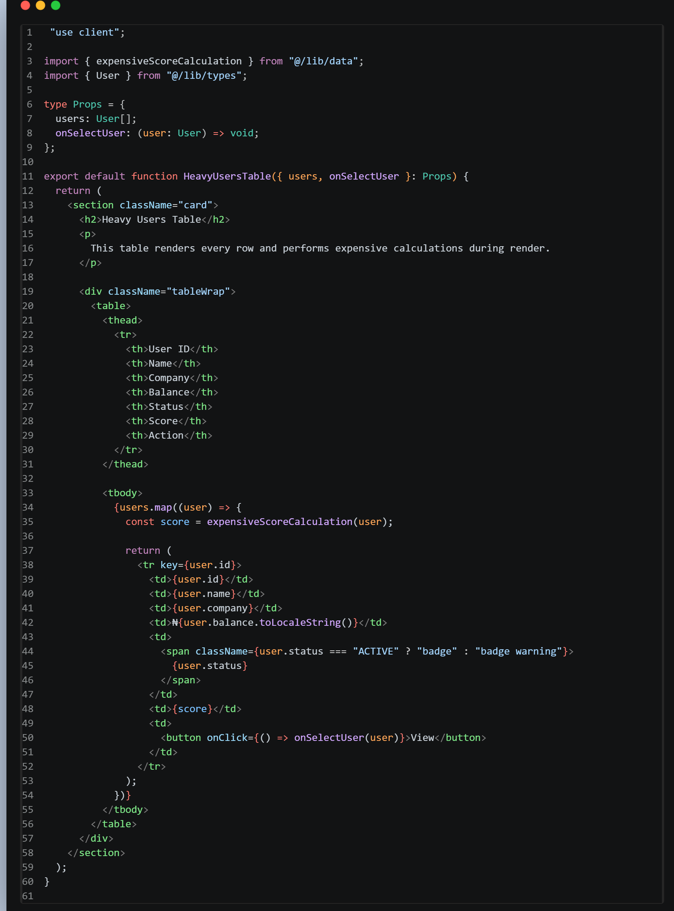Click the toLocaleString() method call
The height and width of the screenshot is (911, 674).
tap(306, 623)
